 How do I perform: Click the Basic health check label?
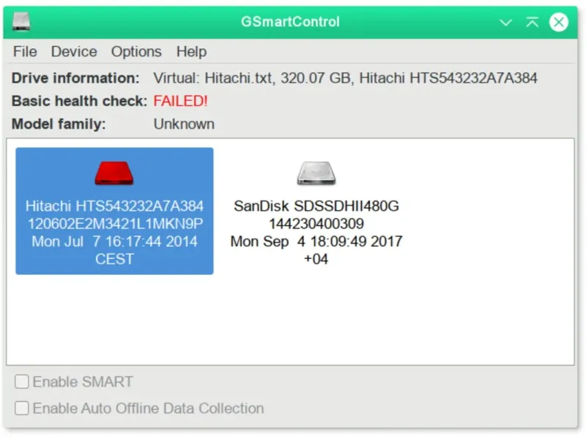[79, 101]
